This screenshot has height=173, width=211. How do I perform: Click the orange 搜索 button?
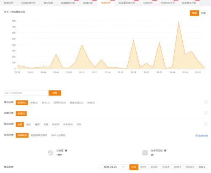55,93
